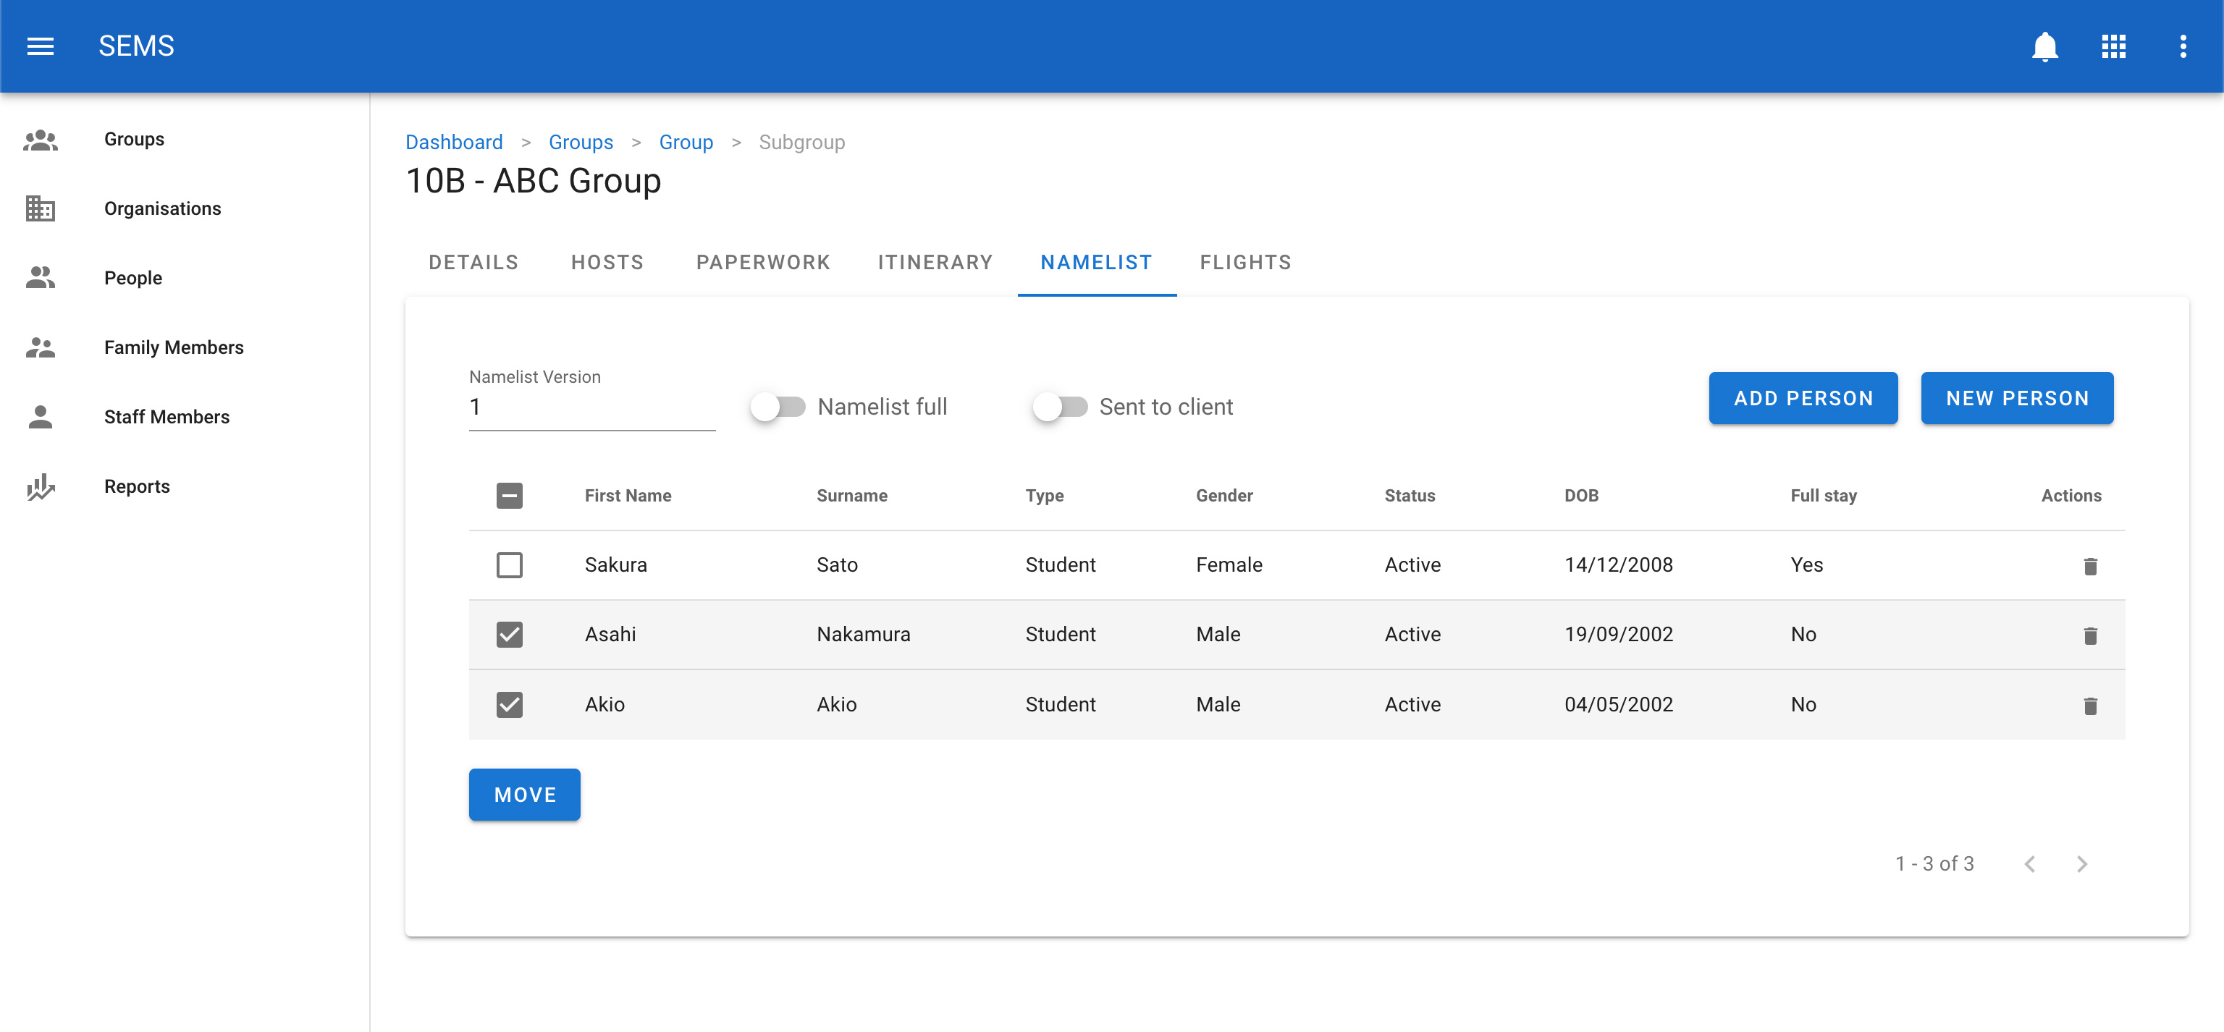Click trash icon for Asahi Nakamura
The width and height of the screenshot is (2224, 1032).
click(2089, 636)
